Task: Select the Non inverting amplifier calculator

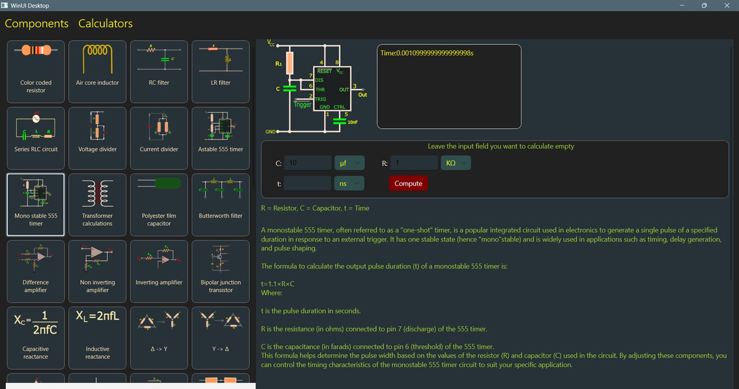Action: [97, 271]
